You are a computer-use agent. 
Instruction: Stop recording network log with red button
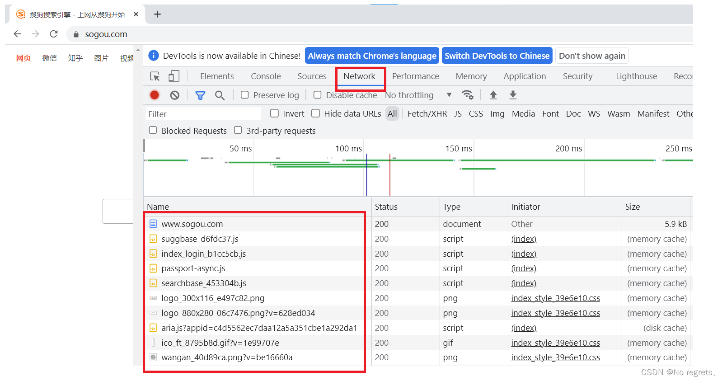[x=155, y=95]
